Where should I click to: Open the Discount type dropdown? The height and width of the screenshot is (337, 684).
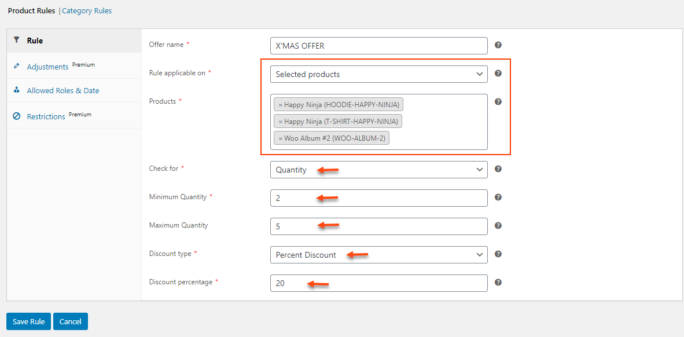378,255
